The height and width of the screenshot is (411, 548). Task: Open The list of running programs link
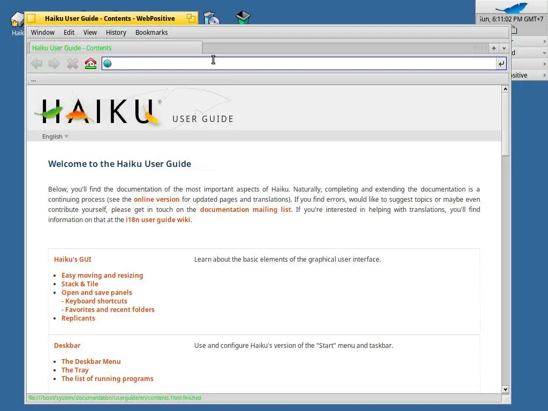pyautogui.click(x=107, y=379)
